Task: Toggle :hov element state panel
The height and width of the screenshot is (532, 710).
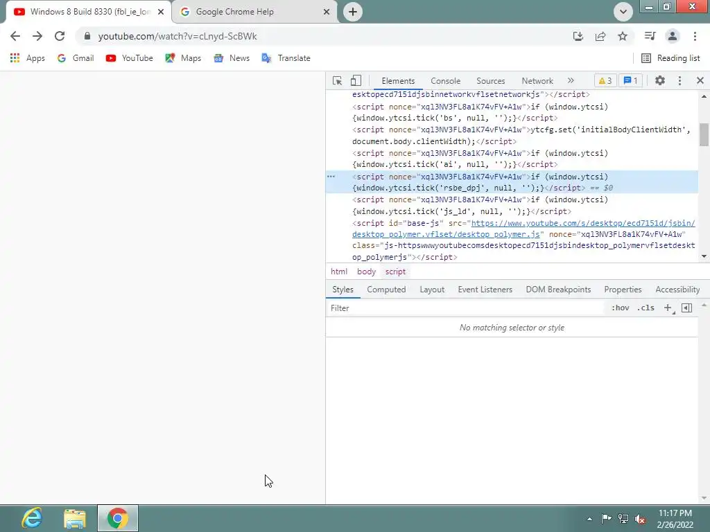Action: pyautogui.click(x=620, y=308)
